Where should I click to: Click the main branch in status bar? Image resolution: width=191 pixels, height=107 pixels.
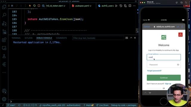tap(11, 105)
